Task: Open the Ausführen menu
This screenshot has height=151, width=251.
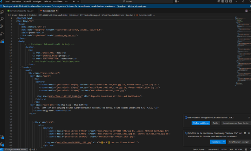Action: click(57, 2)
